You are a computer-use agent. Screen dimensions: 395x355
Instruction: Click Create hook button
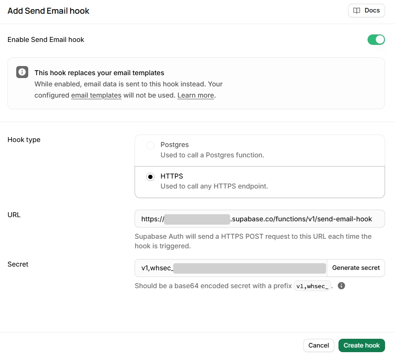coord(361,345)
